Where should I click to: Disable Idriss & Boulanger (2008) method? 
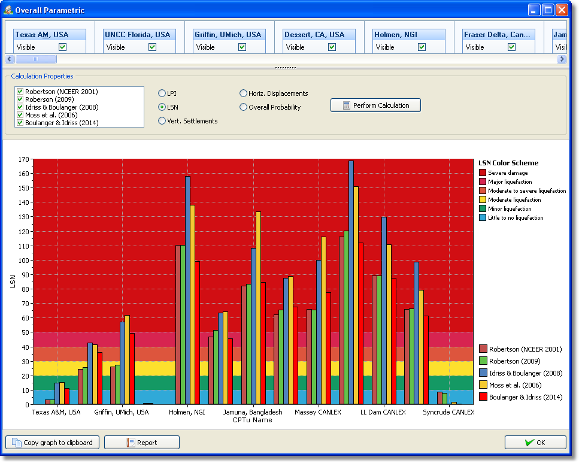[x=20, y=107]
